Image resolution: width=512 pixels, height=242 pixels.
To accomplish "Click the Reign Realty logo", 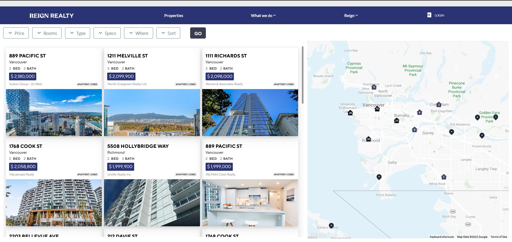I will [51, 16].
